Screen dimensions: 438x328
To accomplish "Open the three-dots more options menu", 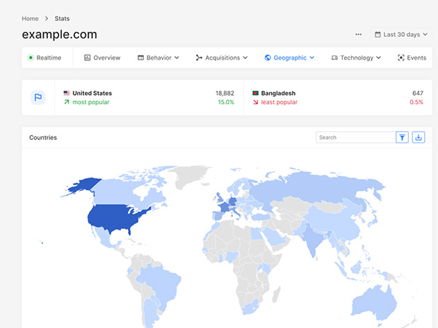I will pos(358,35).
